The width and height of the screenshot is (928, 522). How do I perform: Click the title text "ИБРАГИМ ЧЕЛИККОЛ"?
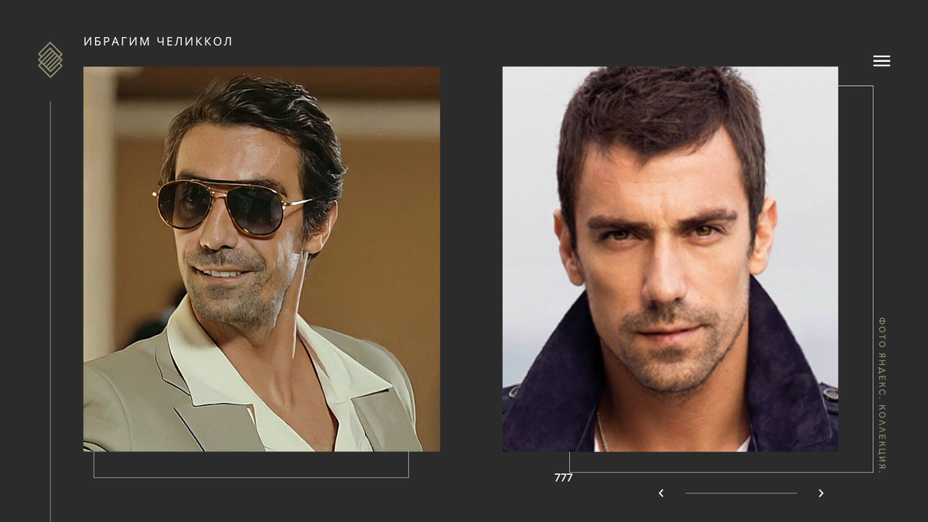click(x=159, y=42)
